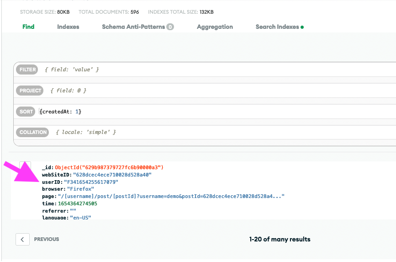Click into the COLLATION locale field
Screen dimensions: 396x262
pyautogui.click(x=222, y=132)
